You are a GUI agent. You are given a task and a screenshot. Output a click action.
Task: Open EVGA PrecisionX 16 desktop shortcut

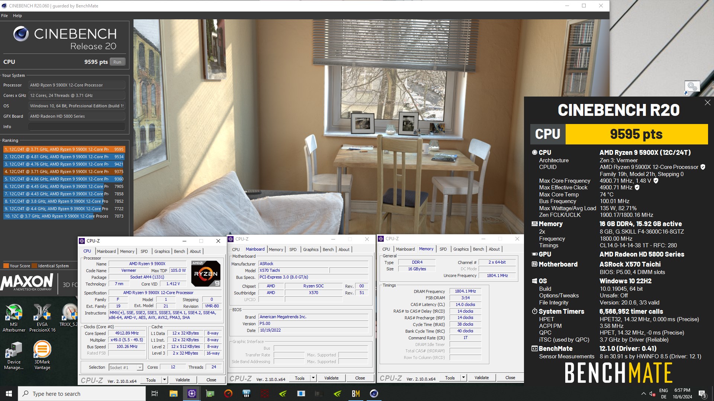click(x=42, y=317)
